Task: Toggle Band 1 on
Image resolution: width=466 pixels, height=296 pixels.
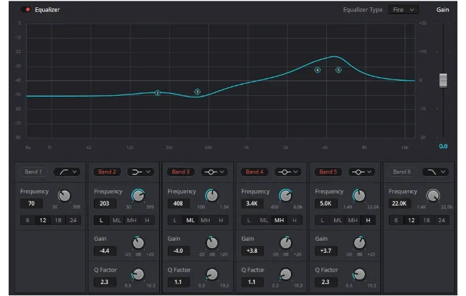Action: pyautogui.click(x=33, y=172)
